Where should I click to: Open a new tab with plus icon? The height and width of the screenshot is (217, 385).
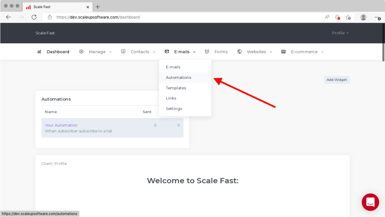point(98,7)
